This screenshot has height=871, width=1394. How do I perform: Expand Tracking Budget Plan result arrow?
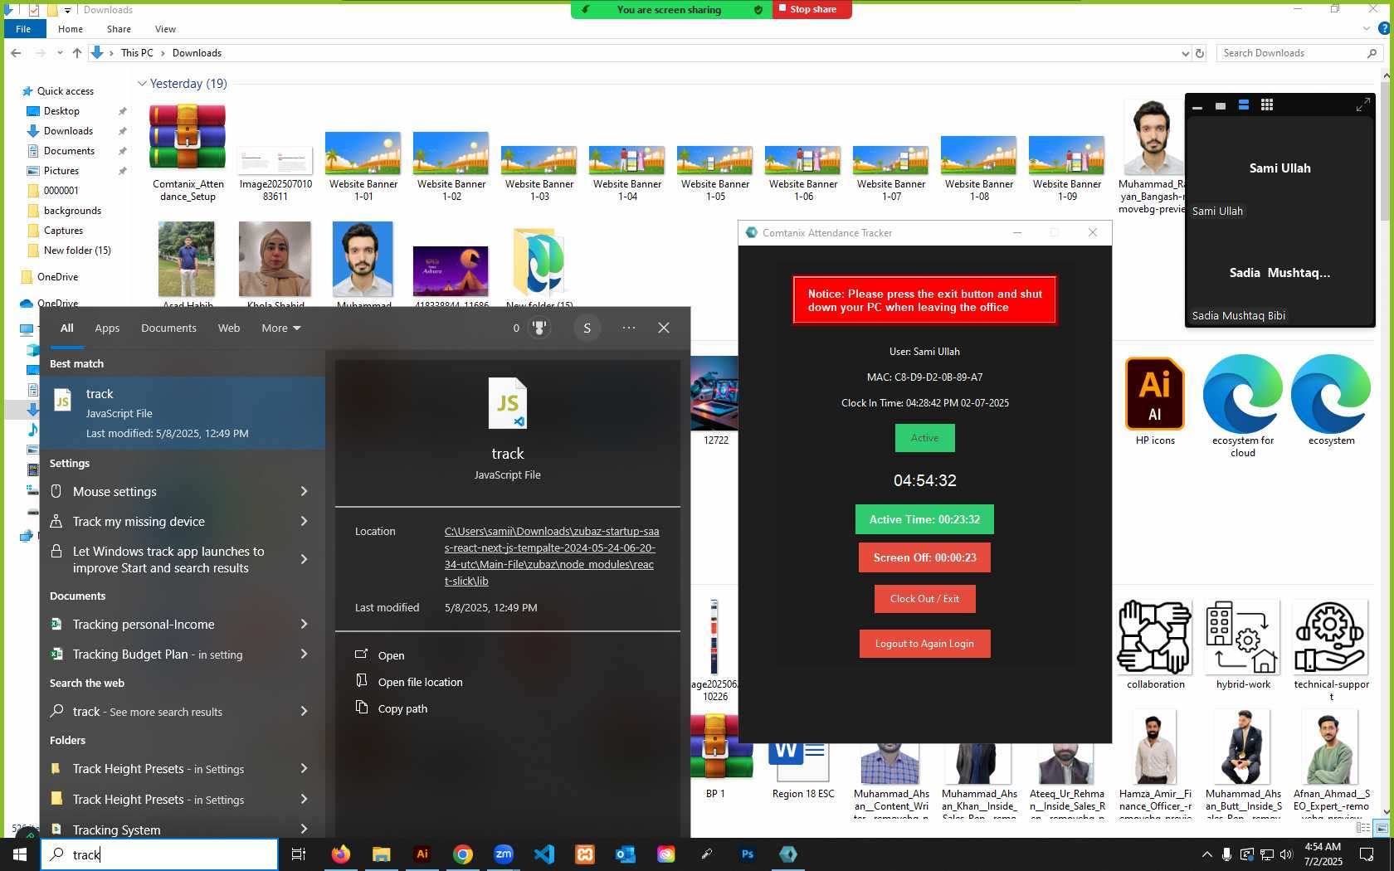coord(304,654)
